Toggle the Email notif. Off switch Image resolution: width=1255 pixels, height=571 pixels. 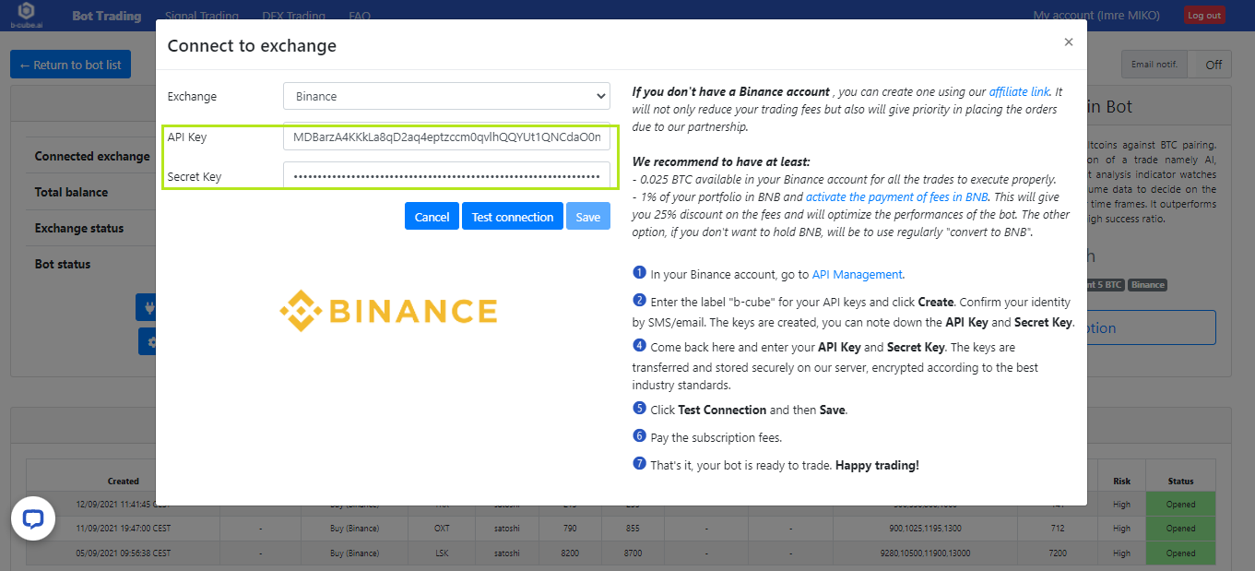click(x=1210, y=65)
